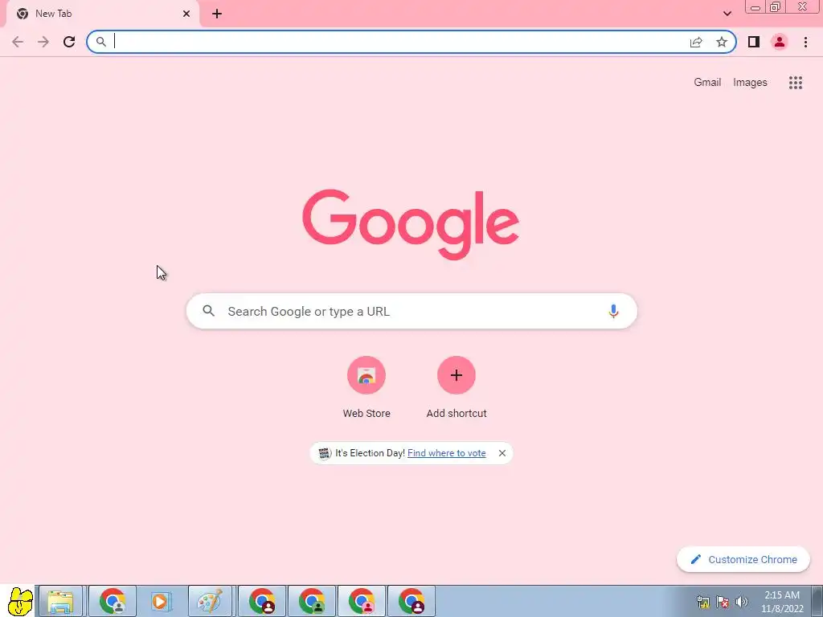Viewport: 823px width, 617px height.
Task: Click the pink Google logo
Action: pos(411,224)
